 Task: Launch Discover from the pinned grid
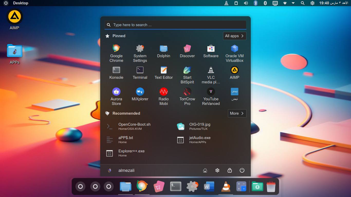[x=187, y=51]
